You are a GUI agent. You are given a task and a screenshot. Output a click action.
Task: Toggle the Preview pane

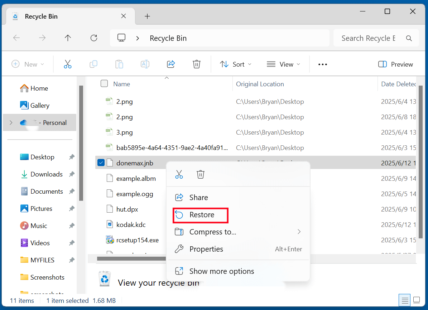coord(395,64)
